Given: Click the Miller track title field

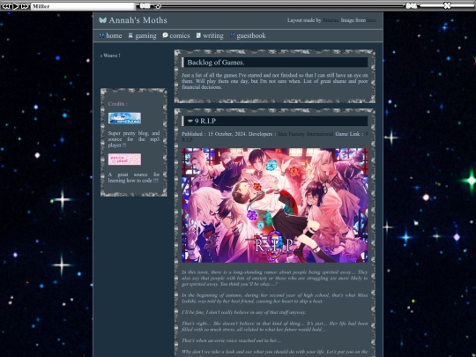Looking at the screenshot, I should [83, 6].
